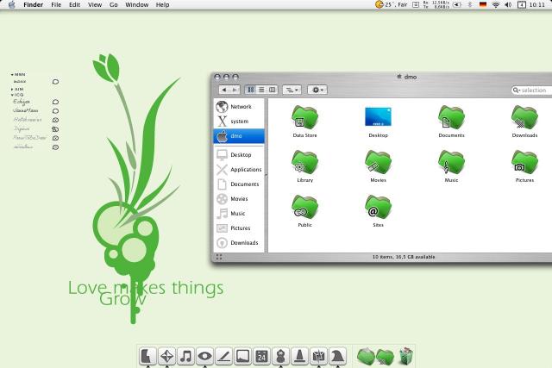Open the green Documents folder icon
Viewport: 552px width, 368px height.
tap(451, 117)
